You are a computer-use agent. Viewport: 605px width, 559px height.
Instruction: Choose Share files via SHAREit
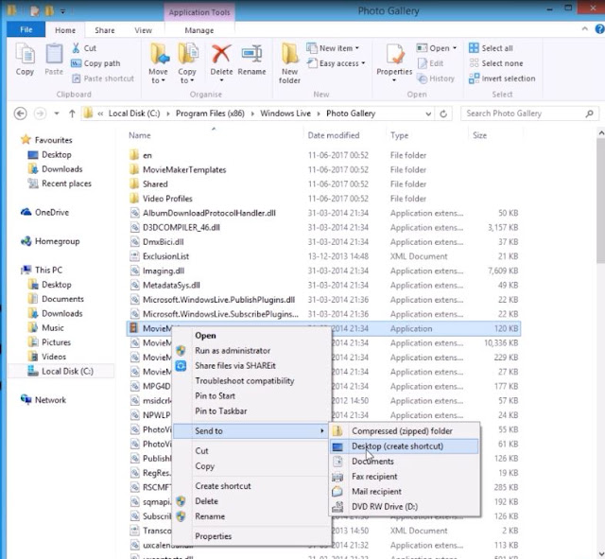coord(235,366)
